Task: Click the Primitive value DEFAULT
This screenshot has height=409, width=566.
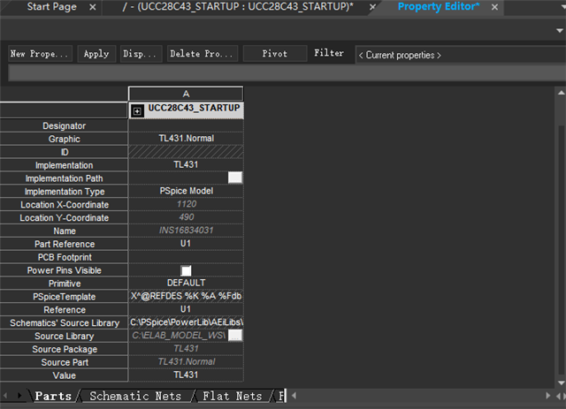Action: pos(186,283)
